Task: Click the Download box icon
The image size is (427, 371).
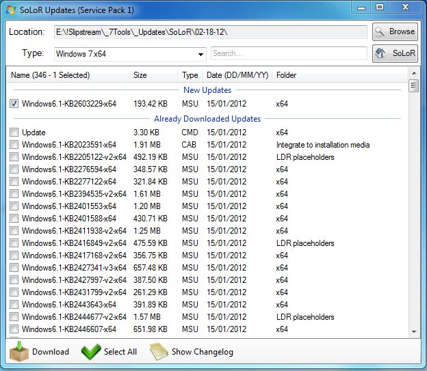Action: click(x=18, y=352)
